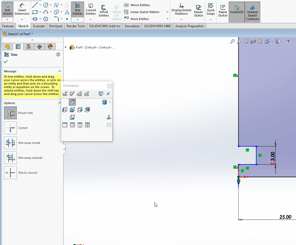Open Display/Delete Relations
The image size is (296, 245).
pyautogui.click(x=181, y=9)
